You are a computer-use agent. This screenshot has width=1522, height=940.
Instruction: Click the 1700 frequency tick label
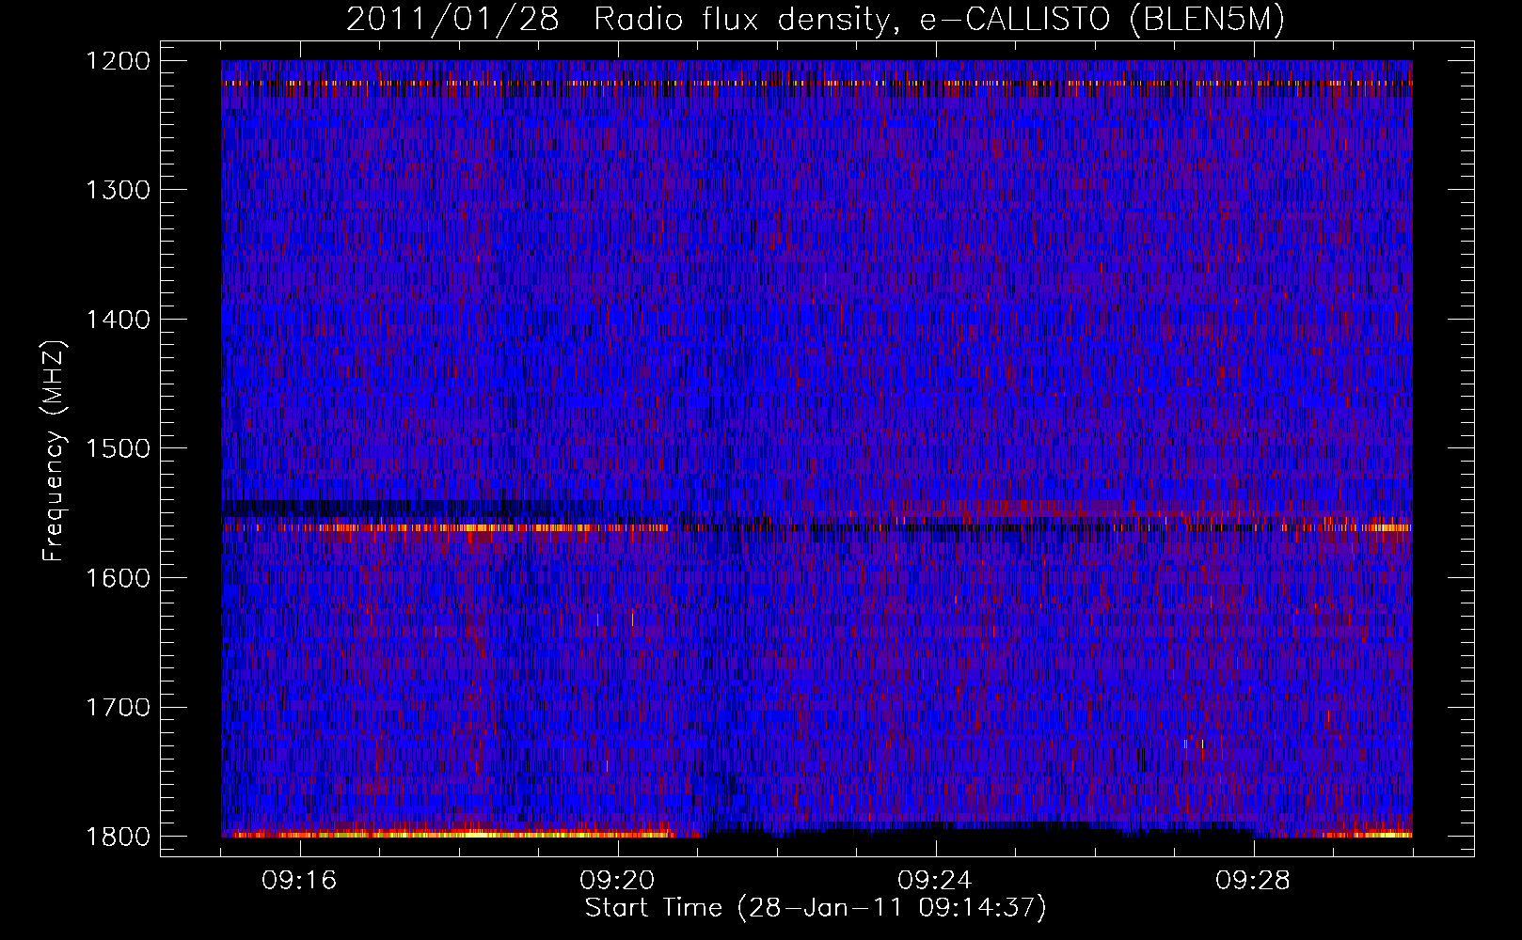coord(118,707)
